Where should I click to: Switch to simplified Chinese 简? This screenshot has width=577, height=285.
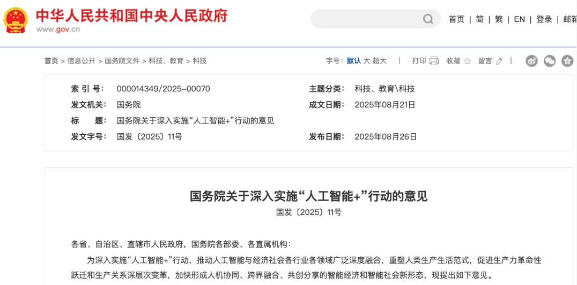pyautogui.click(x=479, y=19)
